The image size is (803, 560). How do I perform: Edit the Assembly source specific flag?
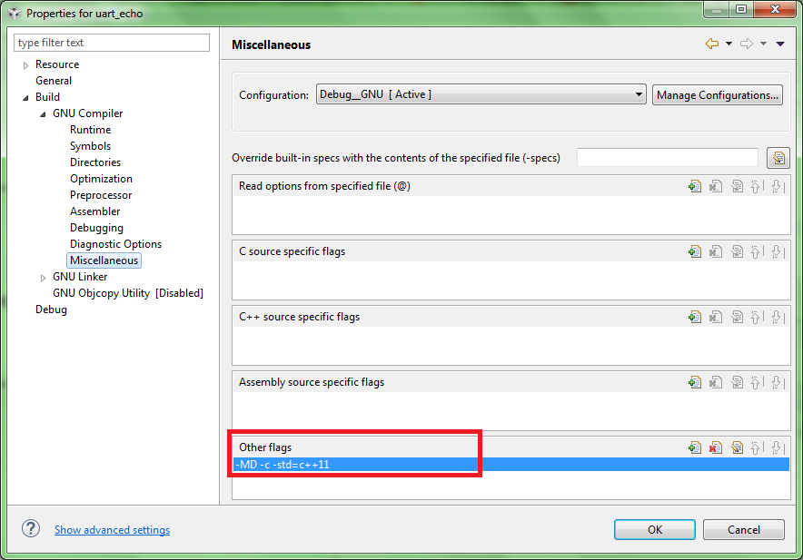click(x=737, y=382)
